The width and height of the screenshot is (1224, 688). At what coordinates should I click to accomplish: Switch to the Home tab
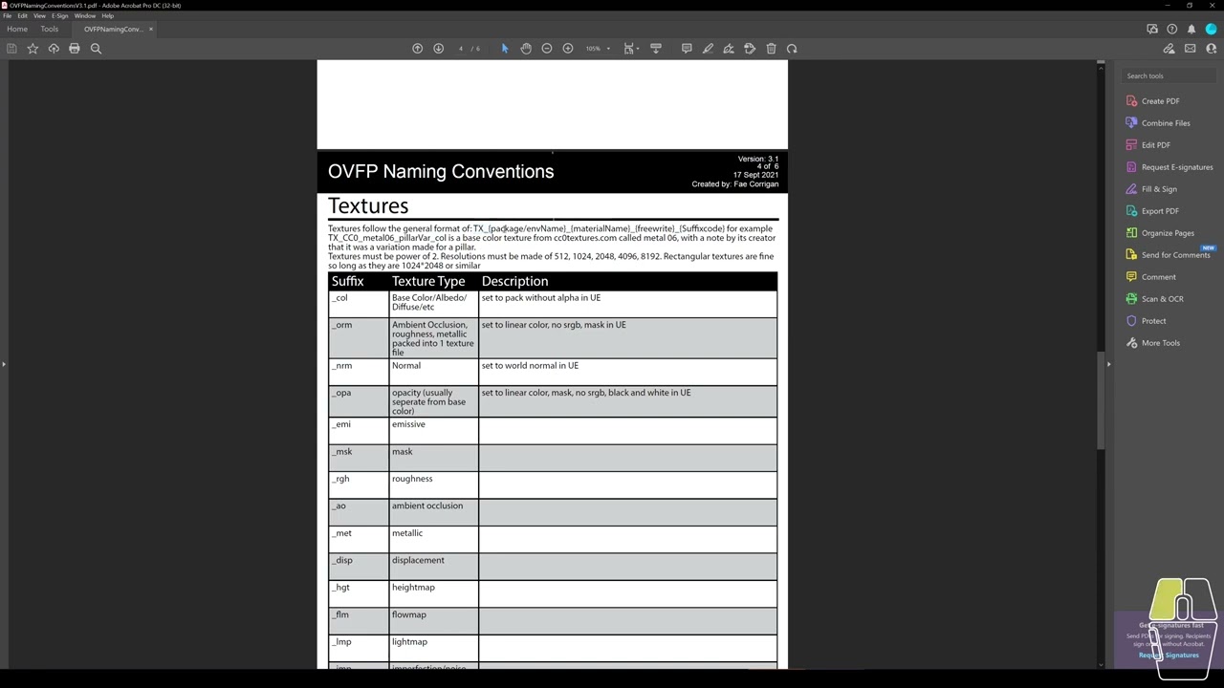pos(17,29)
